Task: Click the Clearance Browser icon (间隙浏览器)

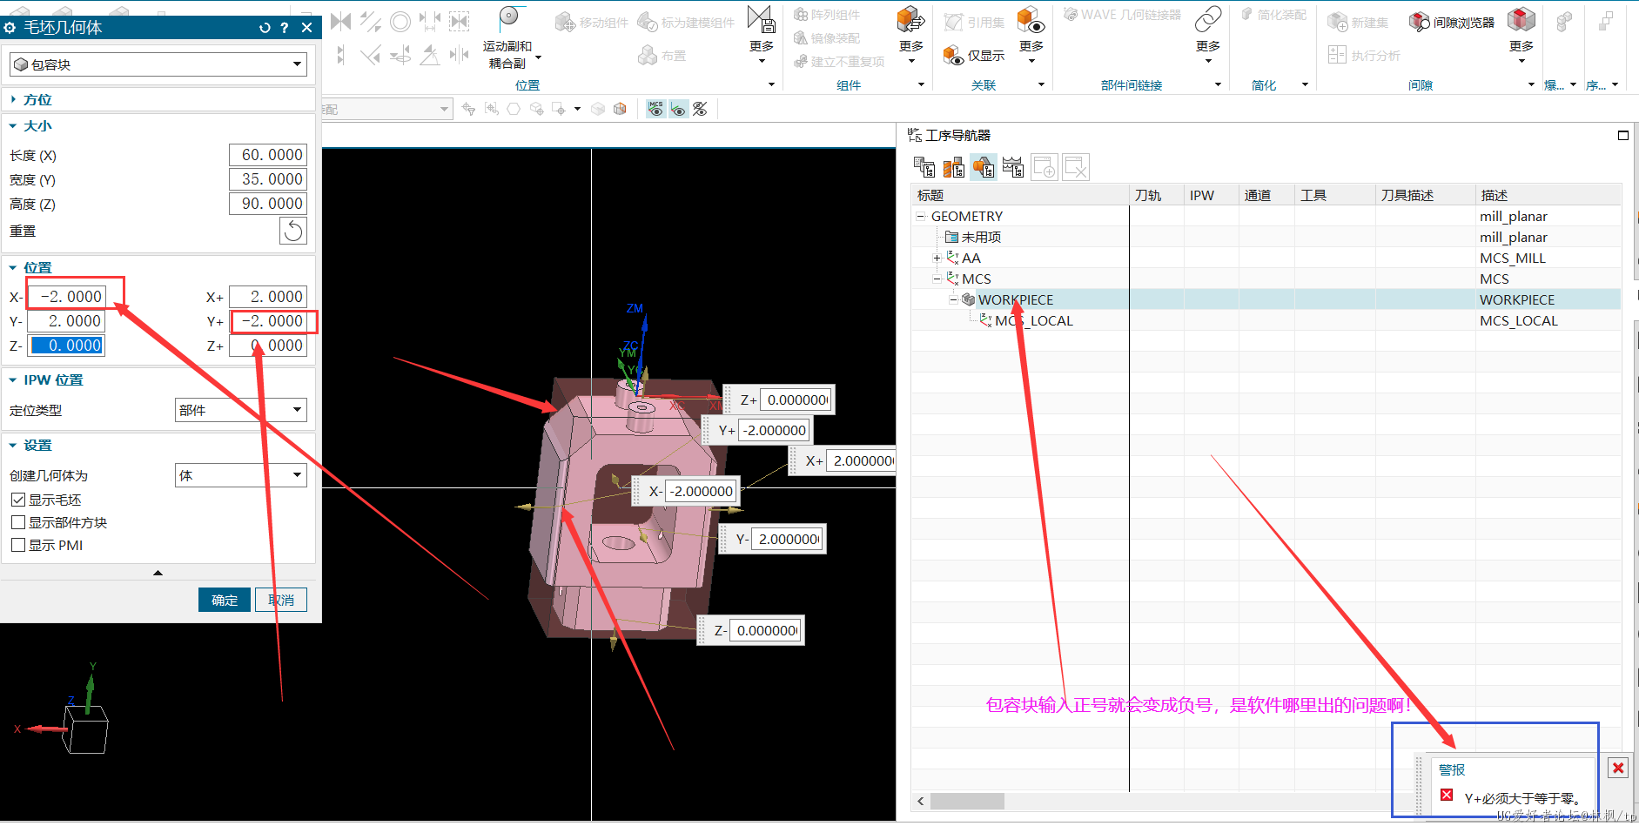Action: tap(1419, 22)
